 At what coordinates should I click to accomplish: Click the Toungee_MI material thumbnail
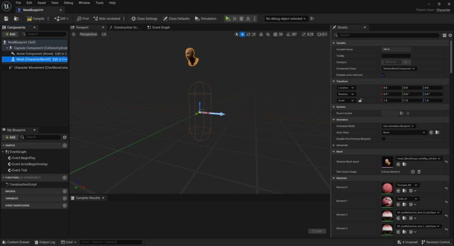click(x=387, y=188)
